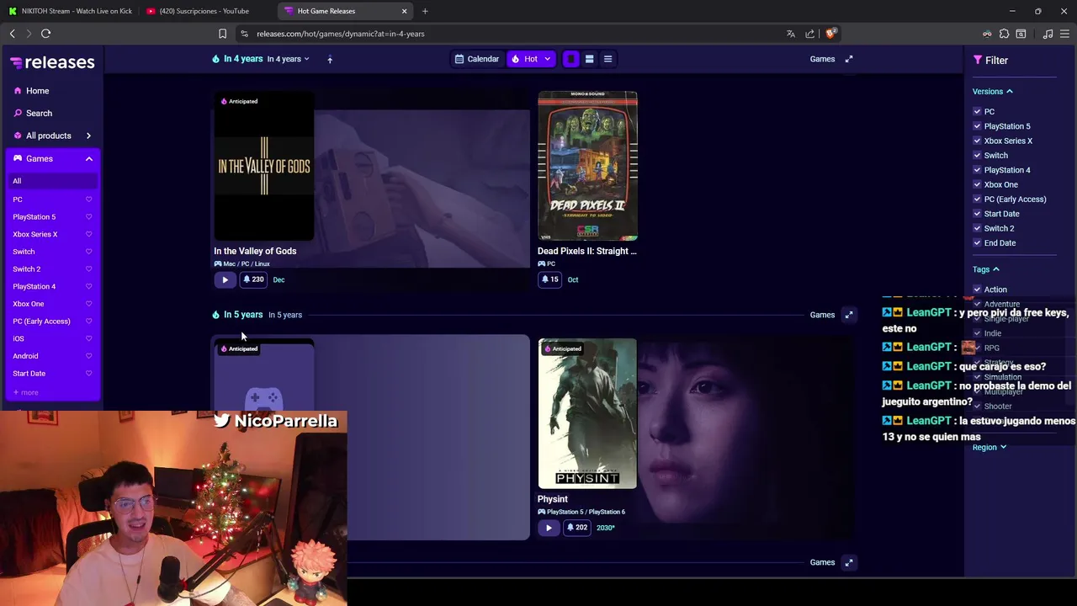Expand the In 4 years Games section fullscreen
This screenshot has height=606, width=1077.
click(849, 59)
